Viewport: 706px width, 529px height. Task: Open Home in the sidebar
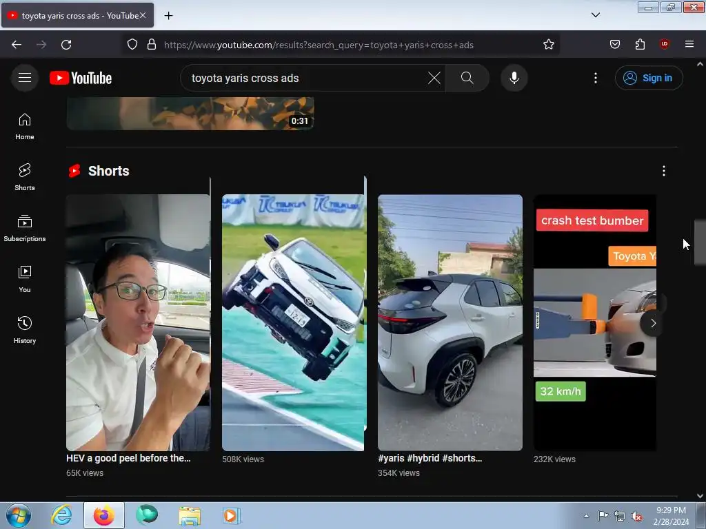25,127
